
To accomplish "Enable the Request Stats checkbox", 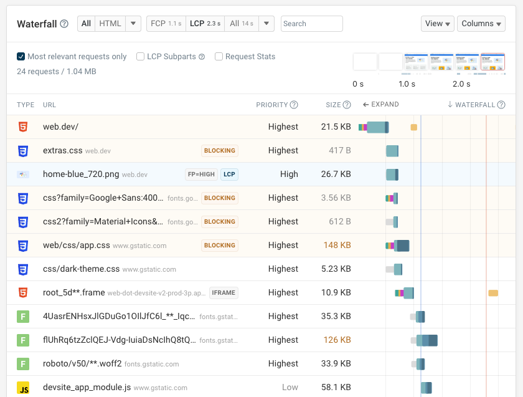I will (219, 57).
